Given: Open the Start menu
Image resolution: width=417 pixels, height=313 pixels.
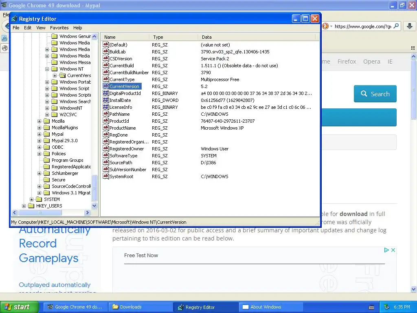Looking at the screenshot, I should click(x=20, y=307).
